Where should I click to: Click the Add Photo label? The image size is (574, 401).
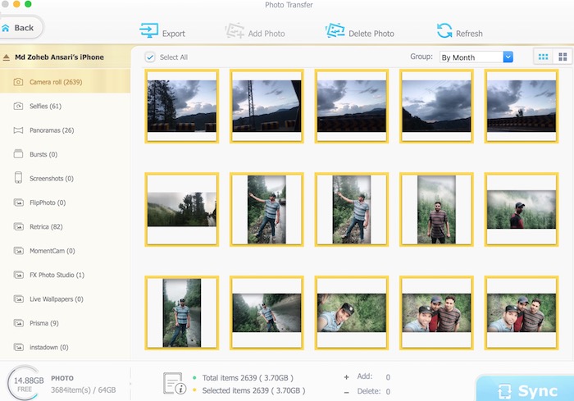266,34
